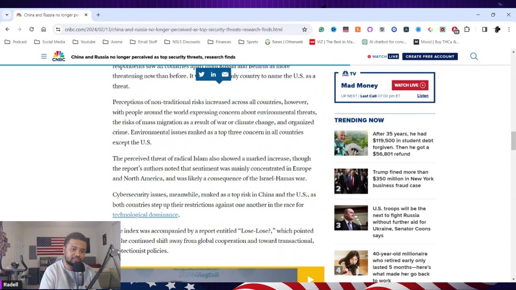Share article on LinkedIn
This screenshot has height=290, width=516.
(213, 74)
